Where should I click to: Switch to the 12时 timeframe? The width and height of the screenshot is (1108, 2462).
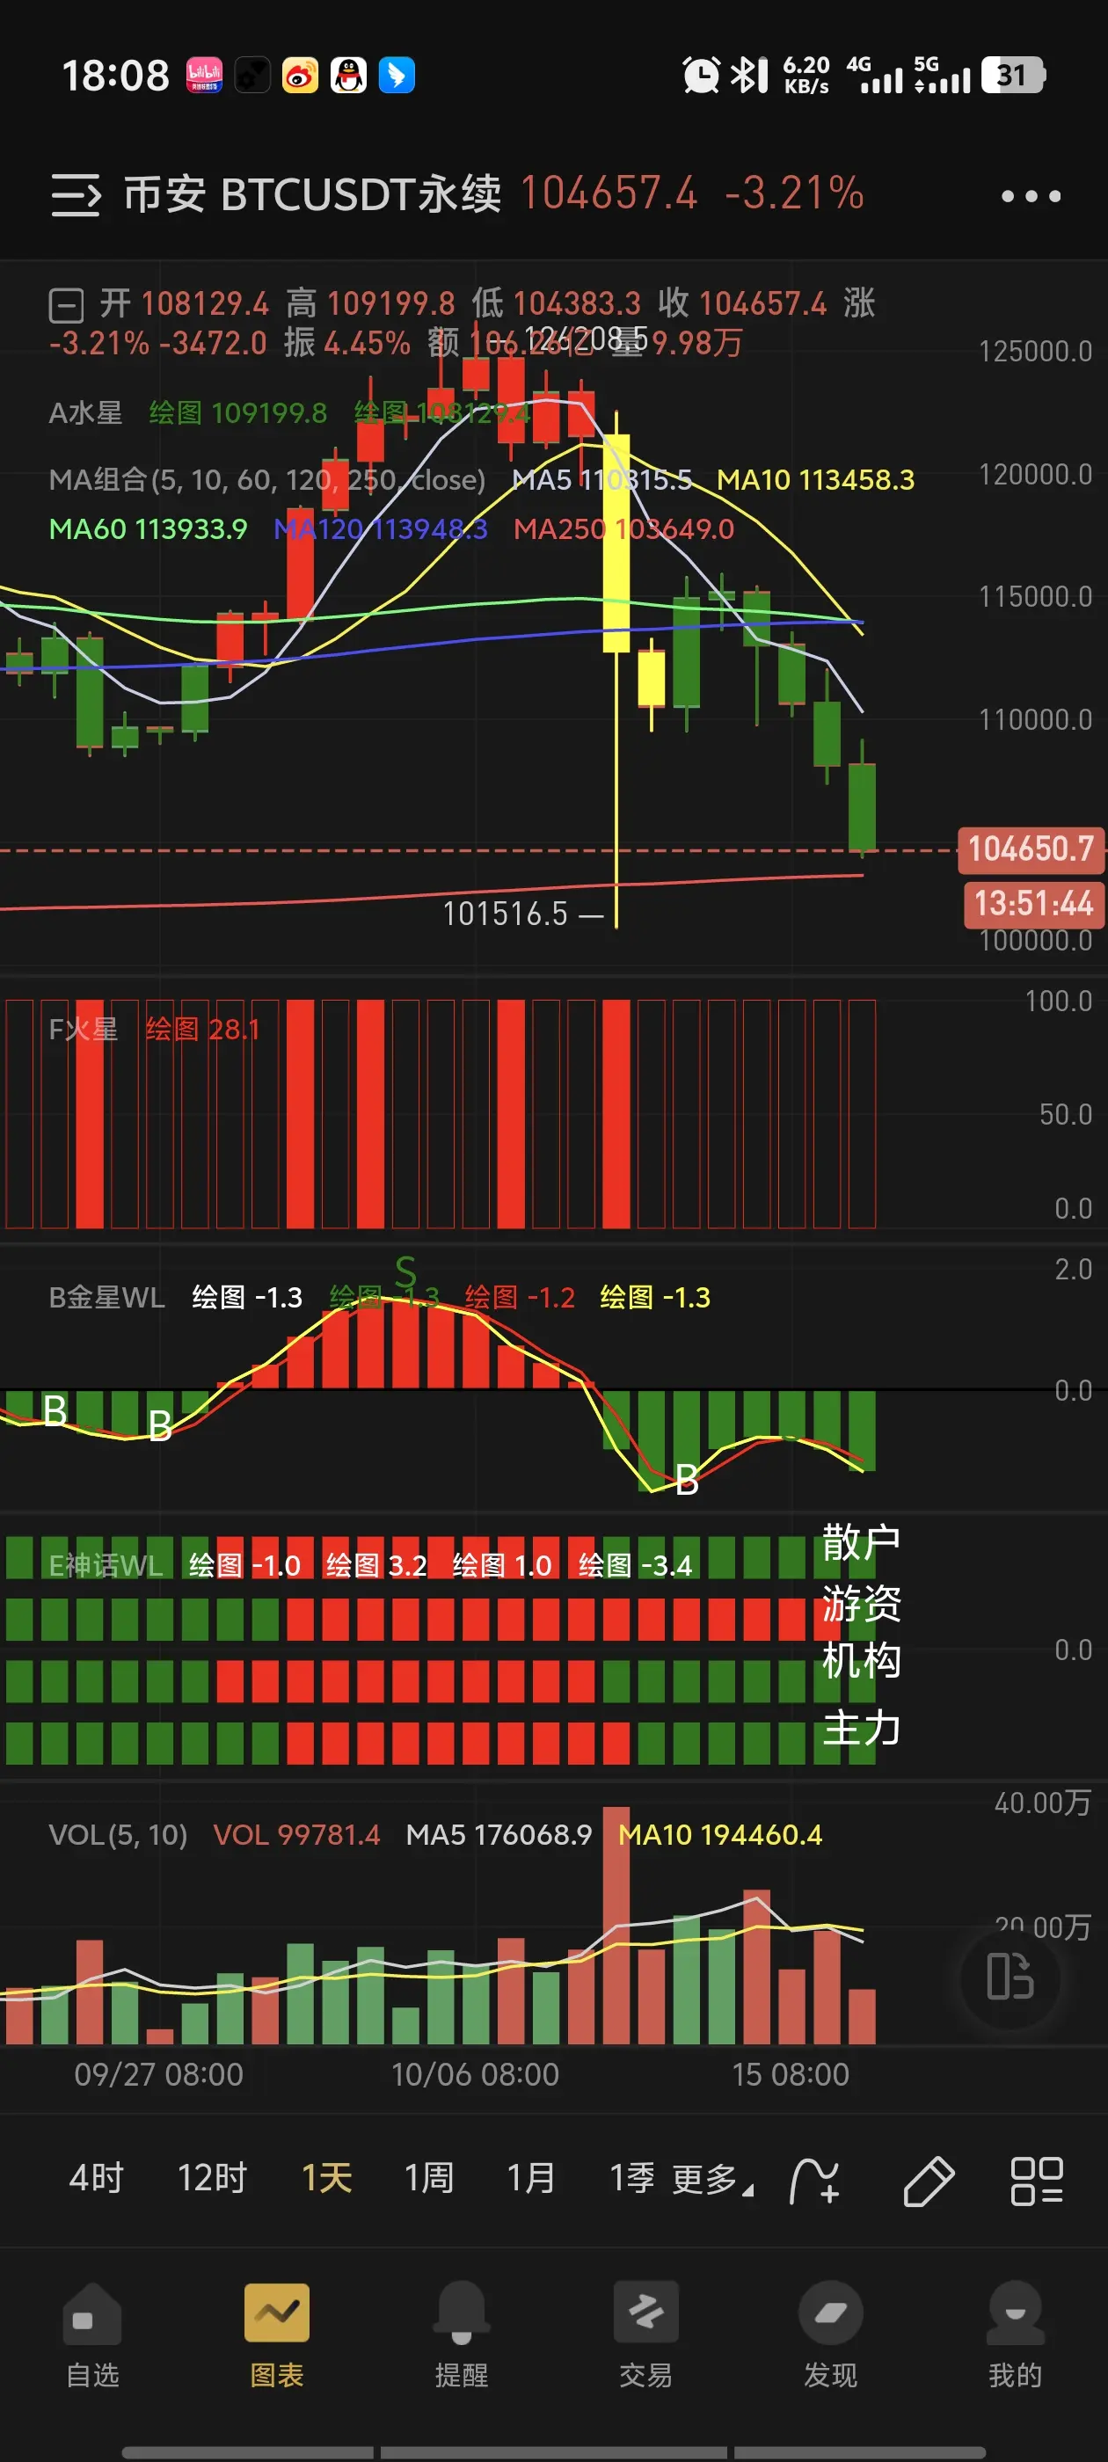click(x=212, y=2178)
